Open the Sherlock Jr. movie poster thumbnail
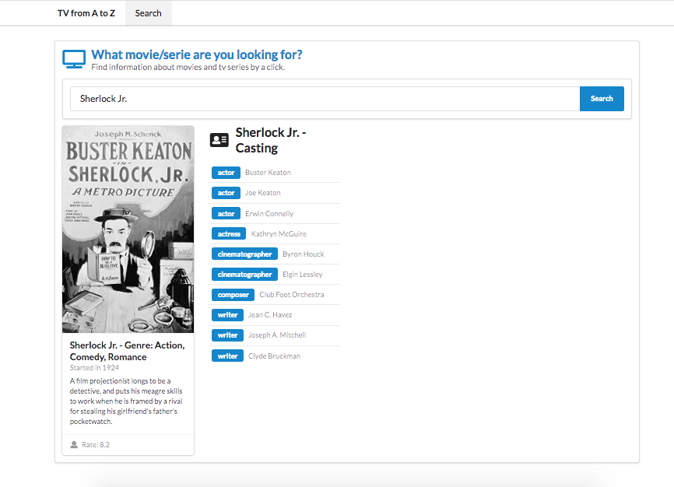The width and height of the screenshot is (674, 487). coord(128,229)
